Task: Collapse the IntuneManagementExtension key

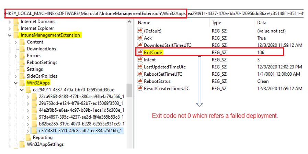Action: pos(10,35)
